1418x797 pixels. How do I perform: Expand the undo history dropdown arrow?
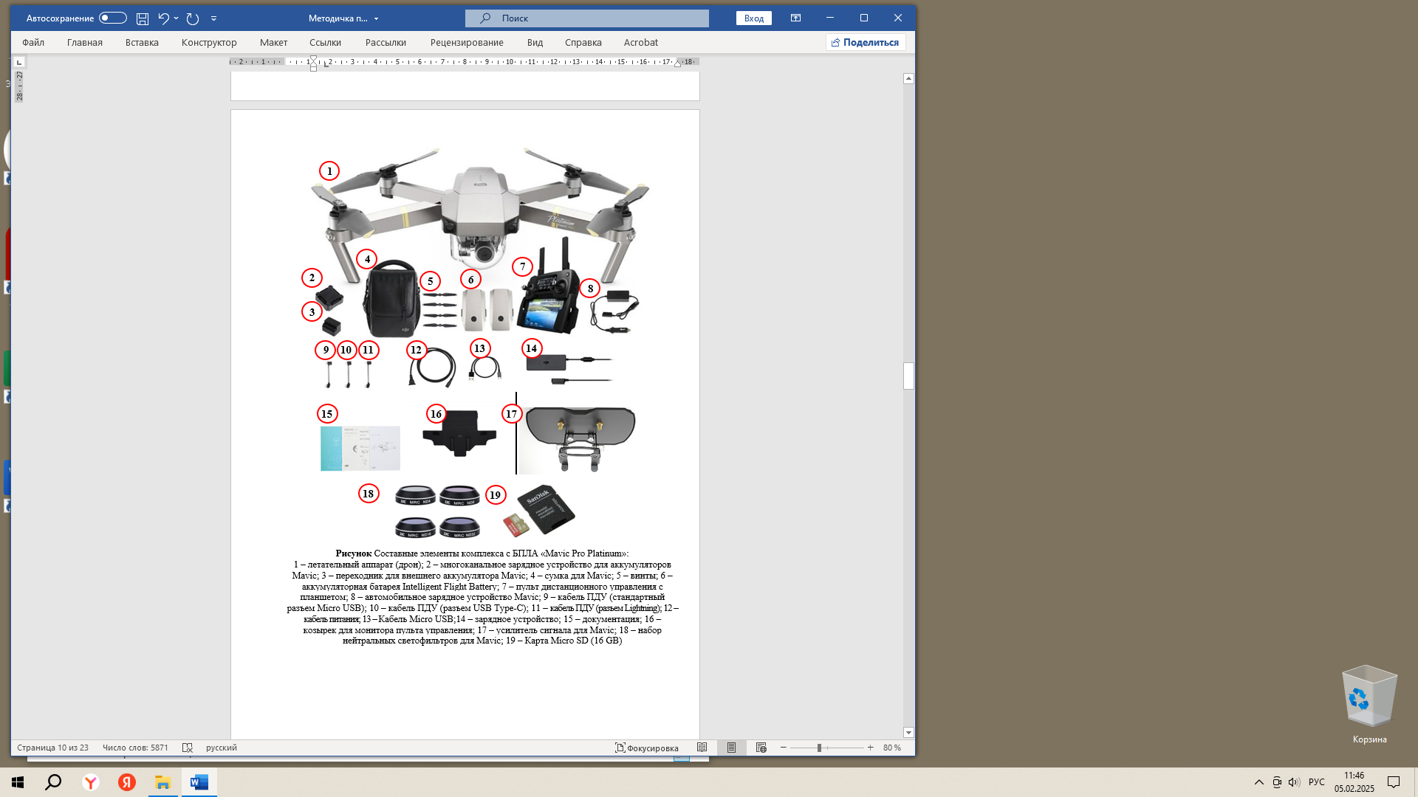[177, 18]
